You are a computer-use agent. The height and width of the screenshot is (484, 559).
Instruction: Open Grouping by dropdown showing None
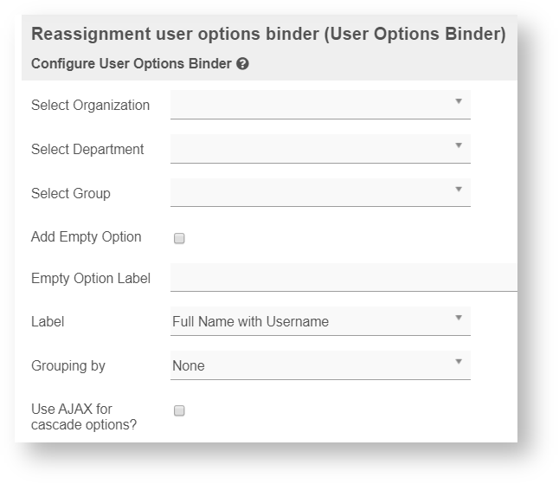coord(312,366)
